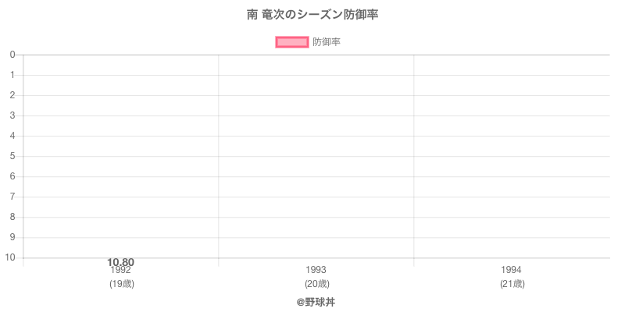Click the 1993 x-axis label
This screenshot has height=312, width=625.
316,270
